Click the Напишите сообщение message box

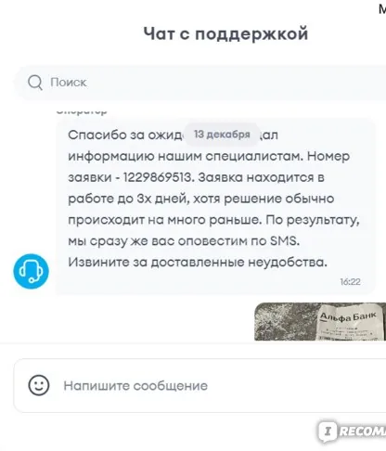coord(200,385)
